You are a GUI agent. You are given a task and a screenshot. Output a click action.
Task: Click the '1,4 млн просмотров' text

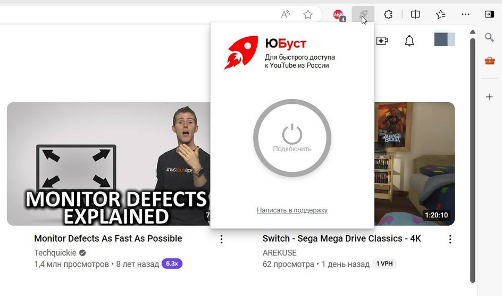tap(71, 264)
